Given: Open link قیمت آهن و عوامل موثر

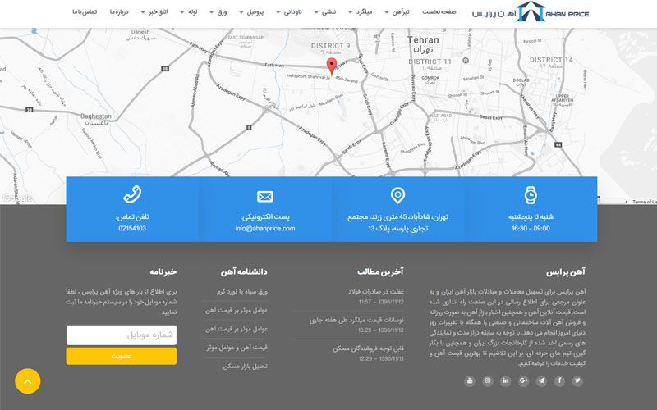Looking at the screenshot, I should pos(237,348).
